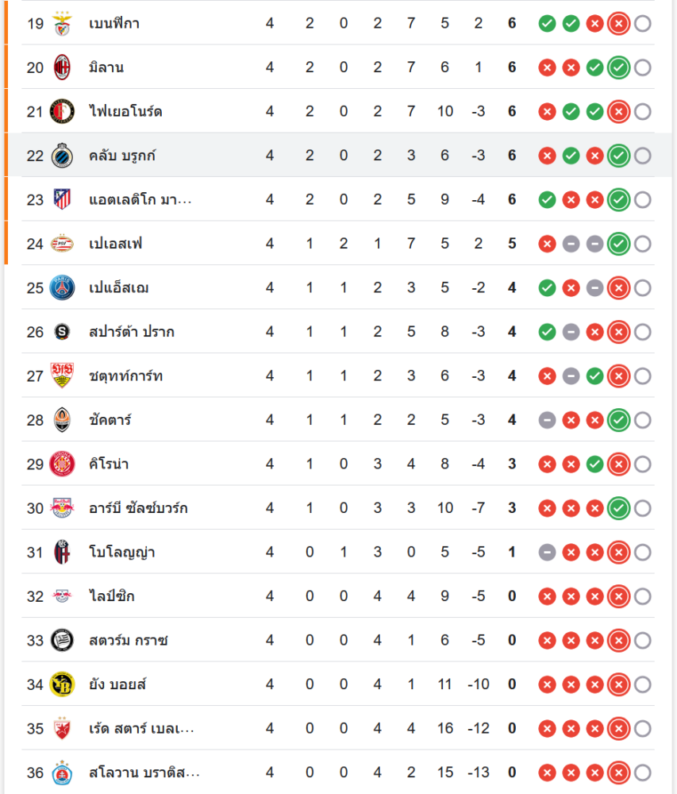The height and width of the screenshot is (794, 677).
Task: Click the Benfica club crest
Action: click(62, 23)
